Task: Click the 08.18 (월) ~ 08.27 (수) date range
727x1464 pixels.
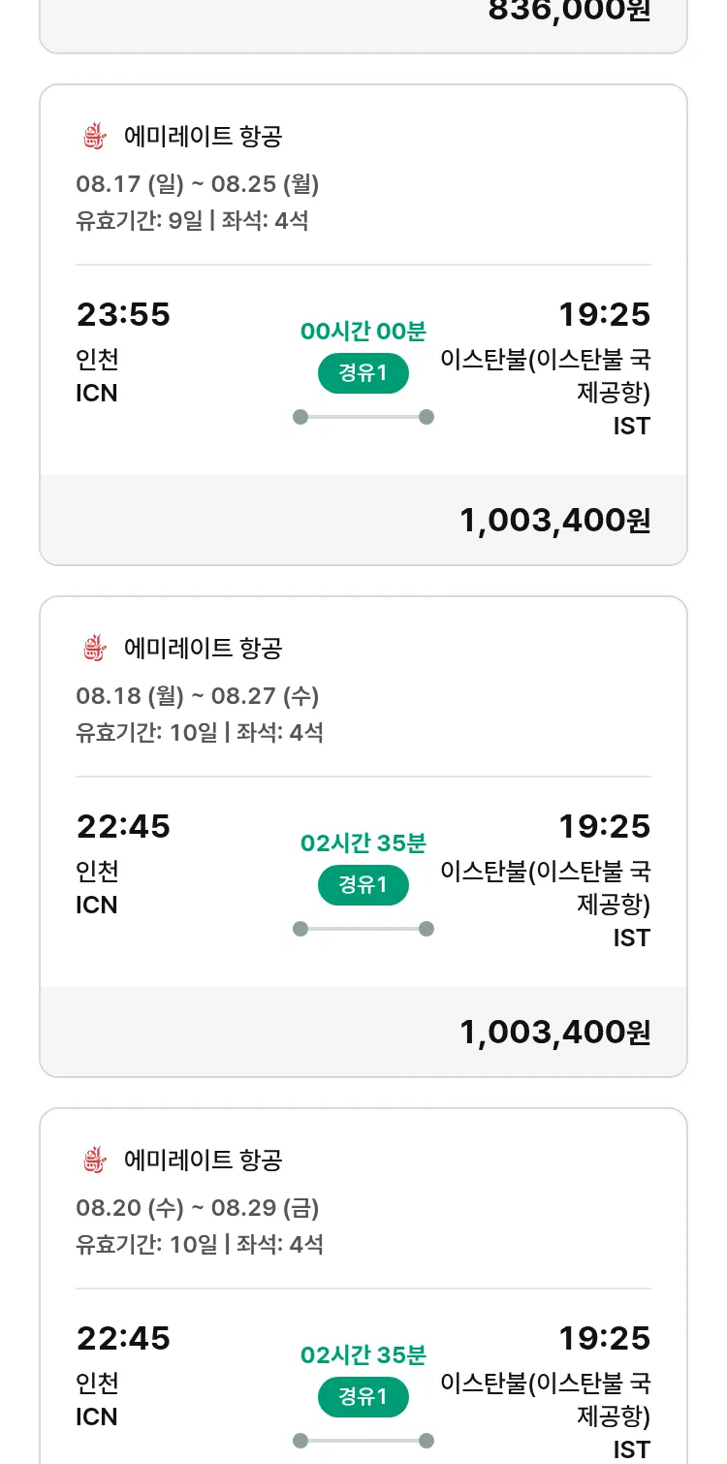Action: click(x=198, y=696)
